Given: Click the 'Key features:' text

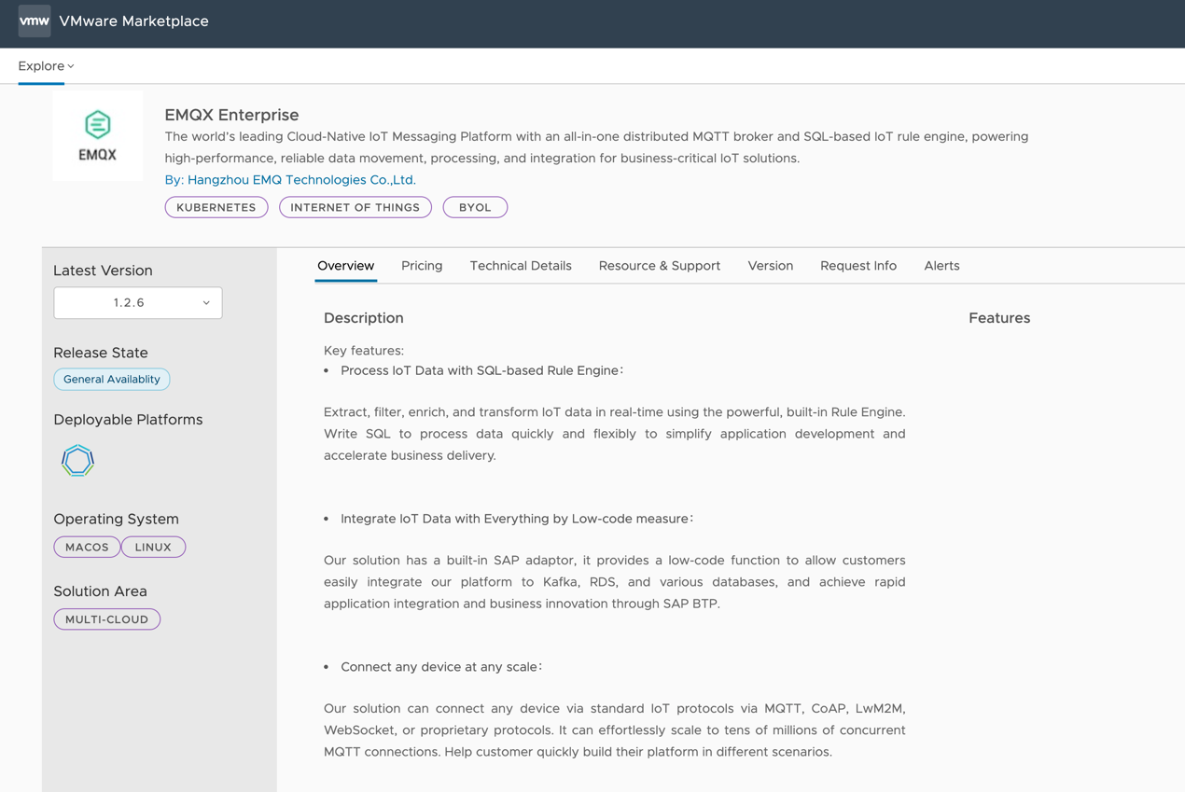Looking at the screenshot, I should coord(364,351).
